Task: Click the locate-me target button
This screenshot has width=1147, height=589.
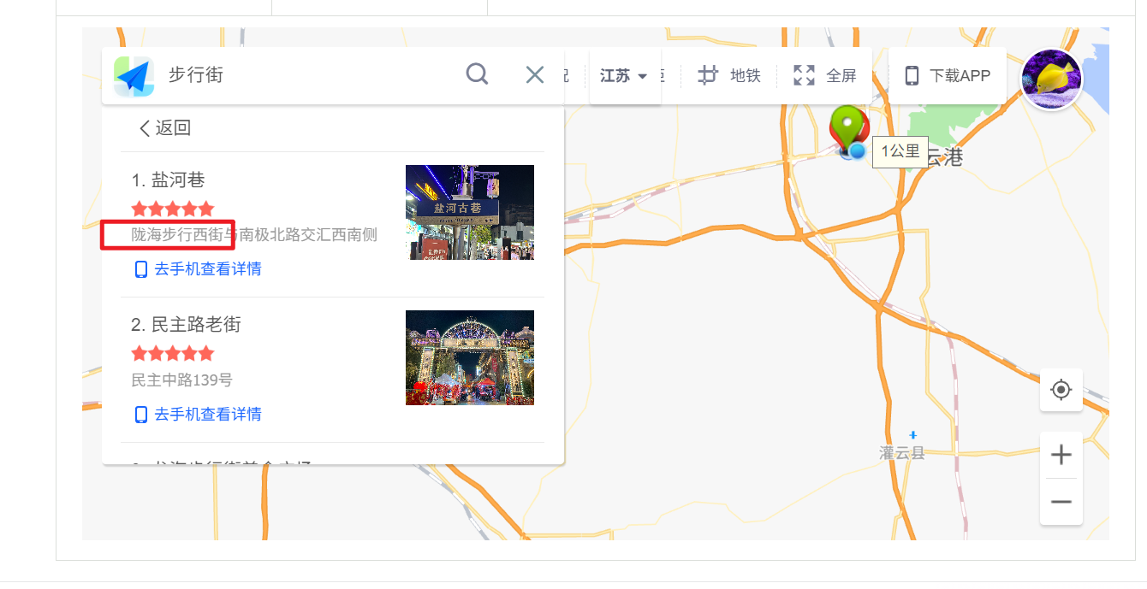Action: pos(1061,390)
